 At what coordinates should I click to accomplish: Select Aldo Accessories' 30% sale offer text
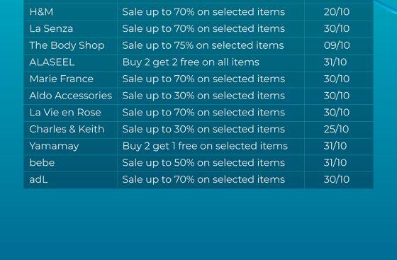pos(203,96)
